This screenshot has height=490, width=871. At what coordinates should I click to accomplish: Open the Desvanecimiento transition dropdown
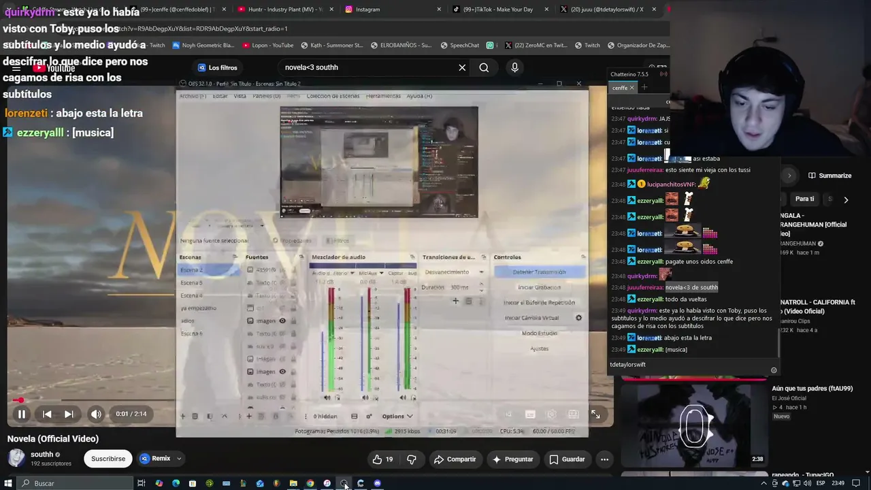[454, 272]
